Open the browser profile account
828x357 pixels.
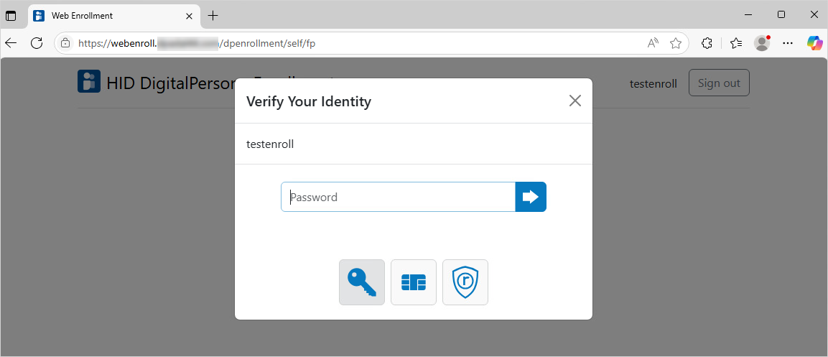tap(762, 43)
